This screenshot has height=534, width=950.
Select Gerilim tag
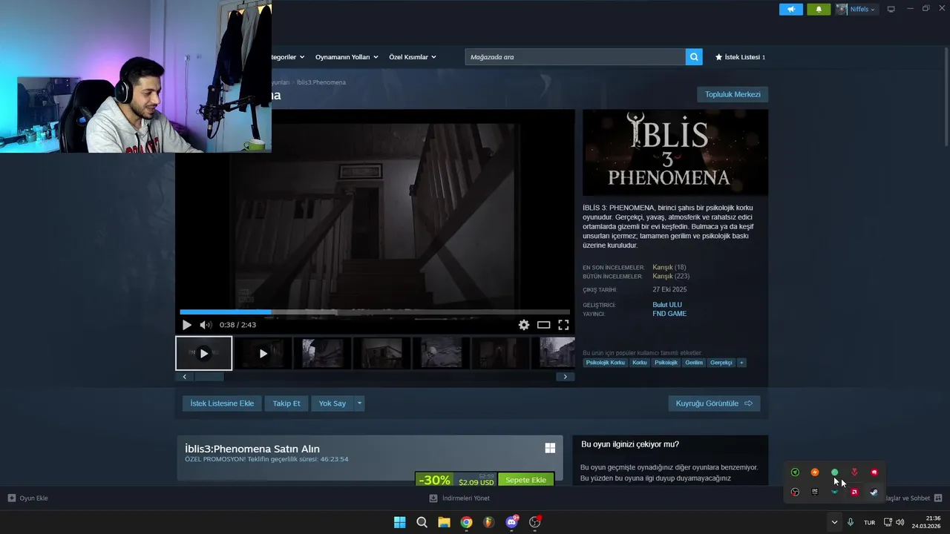[694, 363]
